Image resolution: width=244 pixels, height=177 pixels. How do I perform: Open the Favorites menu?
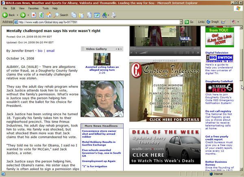(x=34, y=8)
